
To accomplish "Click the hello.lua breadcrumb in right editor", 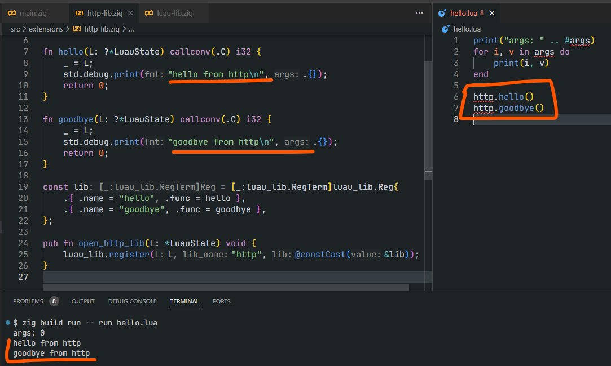I will coord(467,29).
